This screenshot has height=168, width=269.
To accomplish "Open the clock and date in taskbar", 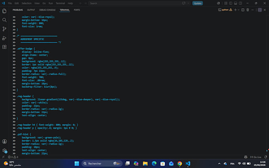I will coord(260,164).
